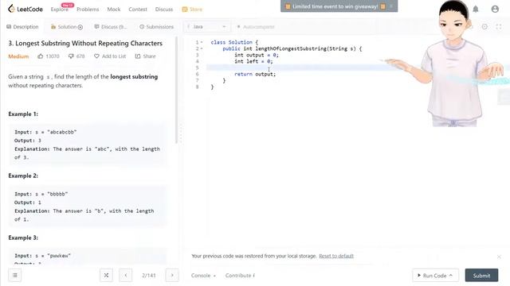The height and width of the screenshot is (286, 510).
Task: Dismiss the restored code notice
Action: coord(499,257)
